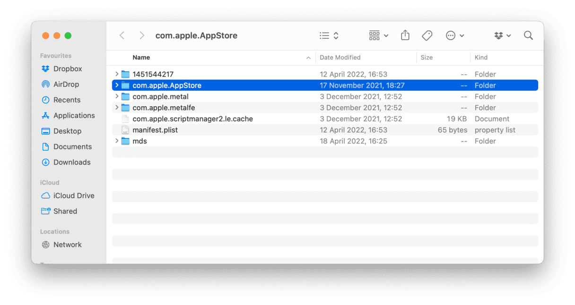Select the mds row name
The height and width of the screenshot is (305, 575).
(139, 141)
